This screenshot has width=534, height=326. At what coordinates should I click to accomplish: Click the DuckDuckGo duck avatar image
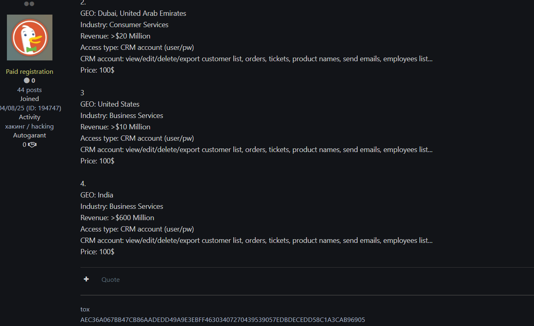(x=30, y=37)
